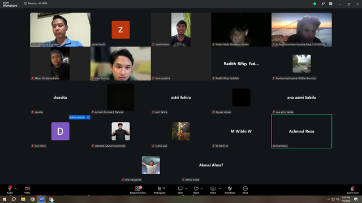The height and width of the screenshot is (203, 362).
Task: Click the Radith Rifqy Fad... name tile
Action: (x=242, y=64)
